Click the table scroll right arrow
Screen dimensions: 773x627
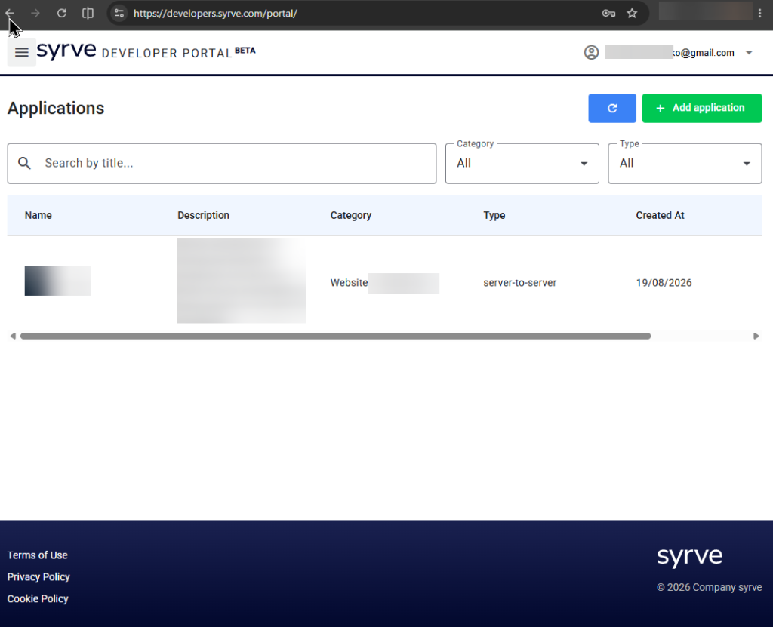tap(756, 337)
